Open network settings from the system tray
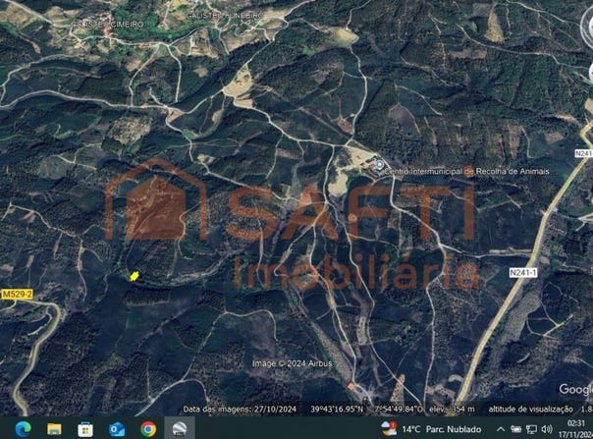Viewport: 593px width, 439px height. [531, 429]
